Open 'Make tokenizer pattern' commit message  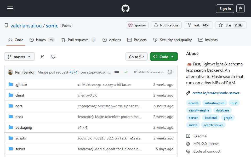tap(110, 117)
